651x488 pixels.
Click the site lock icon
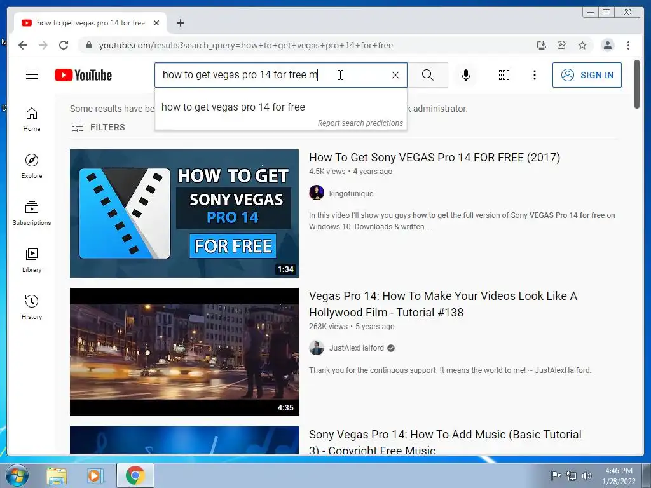(88, 45)
